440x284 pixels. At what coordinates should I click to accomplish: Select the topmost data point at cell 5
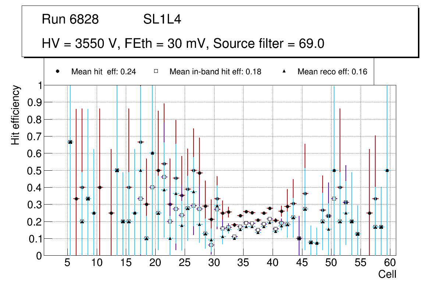[x=70, y=142]
